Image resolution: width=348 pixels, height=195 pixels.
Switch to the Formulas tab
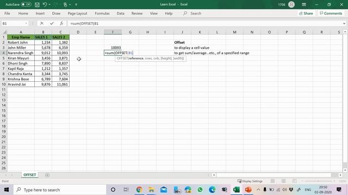[102, 13]
